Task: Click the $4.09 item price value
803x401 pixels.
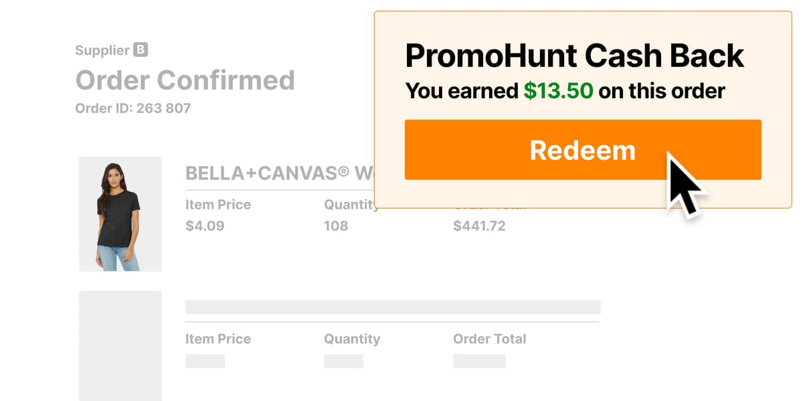Action: pos(205,226)
